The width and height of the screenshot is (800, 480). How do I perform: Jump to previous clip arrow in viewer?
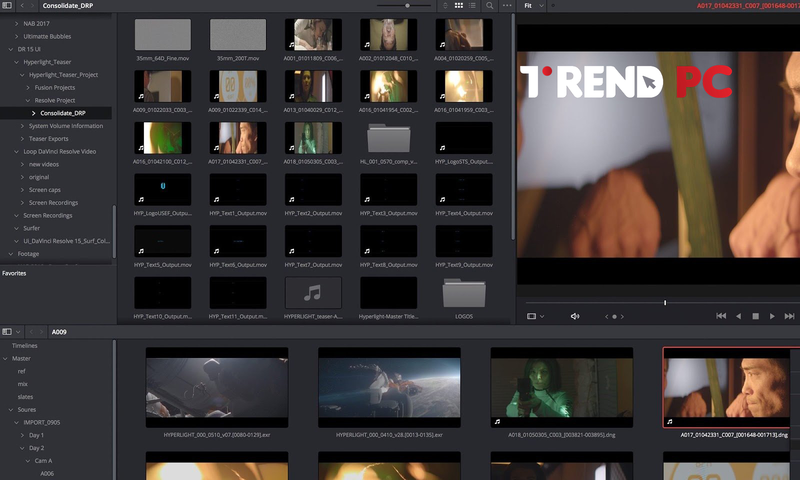[607, 316]
